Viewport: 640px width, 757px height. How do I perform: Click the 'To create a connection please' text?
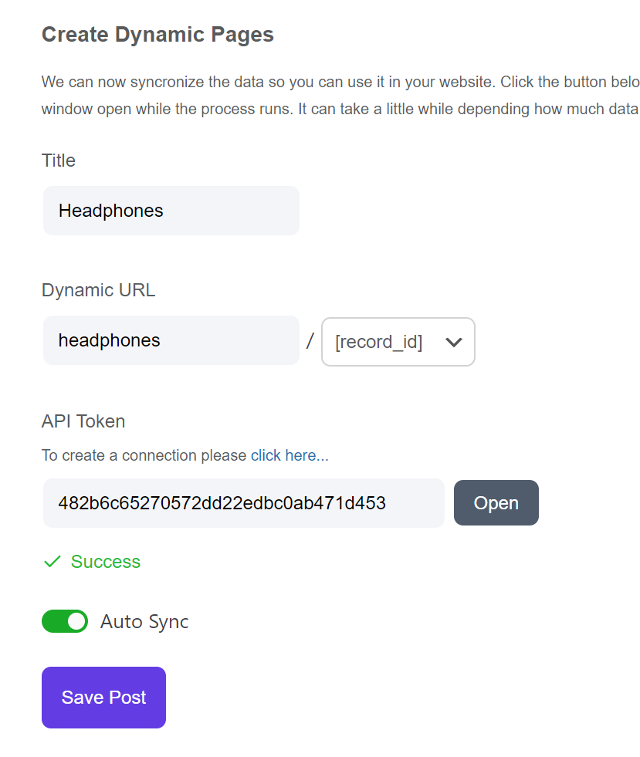(144, 455)
